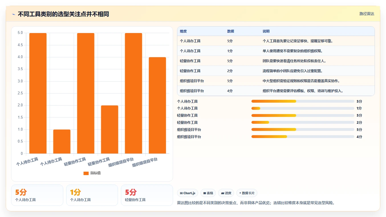Click the 进度 tag chip

pos(226,193)
